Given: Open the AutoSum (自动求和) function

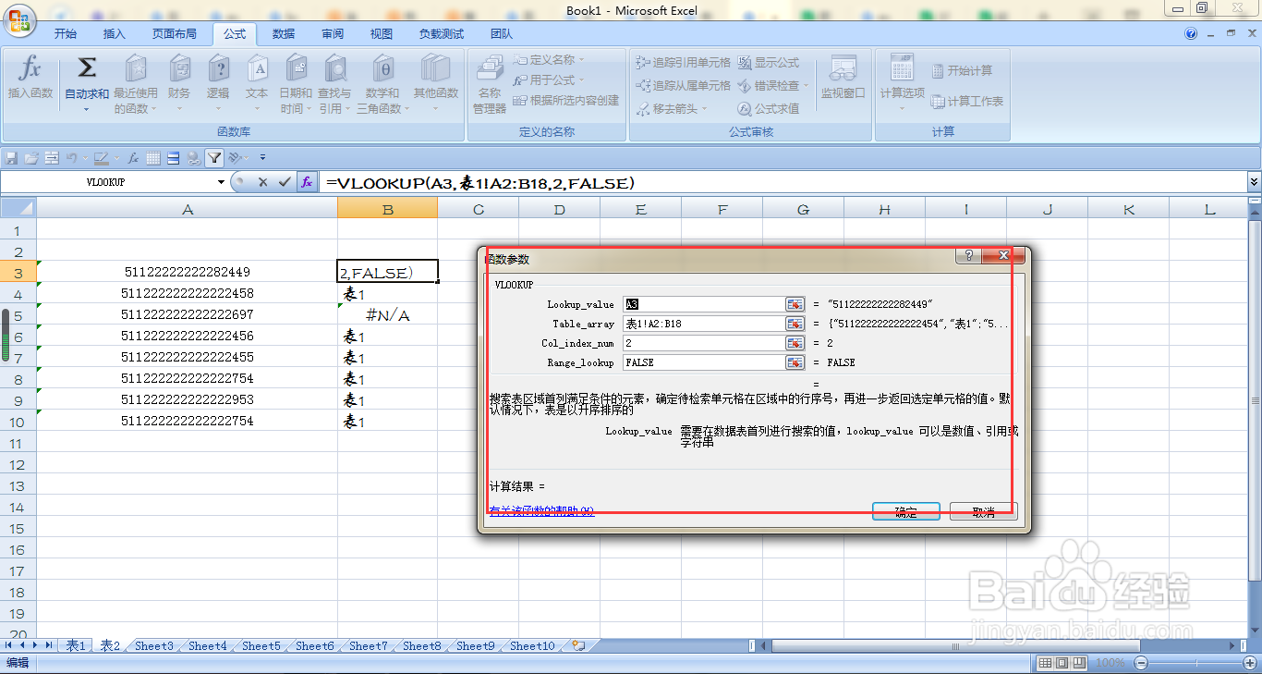Looking at the screenshot, I should pos(87,83).
